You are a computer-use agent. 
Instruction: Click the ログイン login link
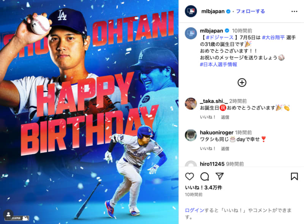(x=195, y=210)
